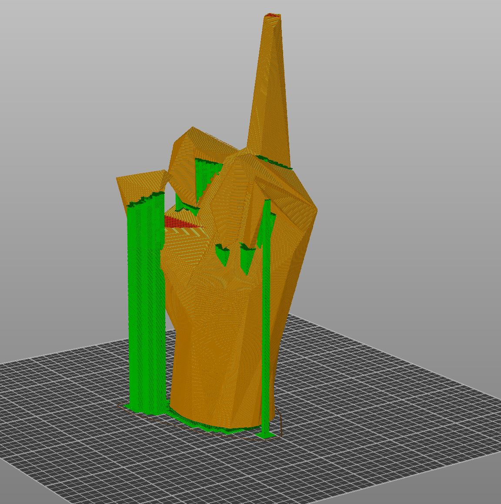Click the tall right-side green support column
The width and height of the screenshot is (501, 504).
[x=266, y=305]
